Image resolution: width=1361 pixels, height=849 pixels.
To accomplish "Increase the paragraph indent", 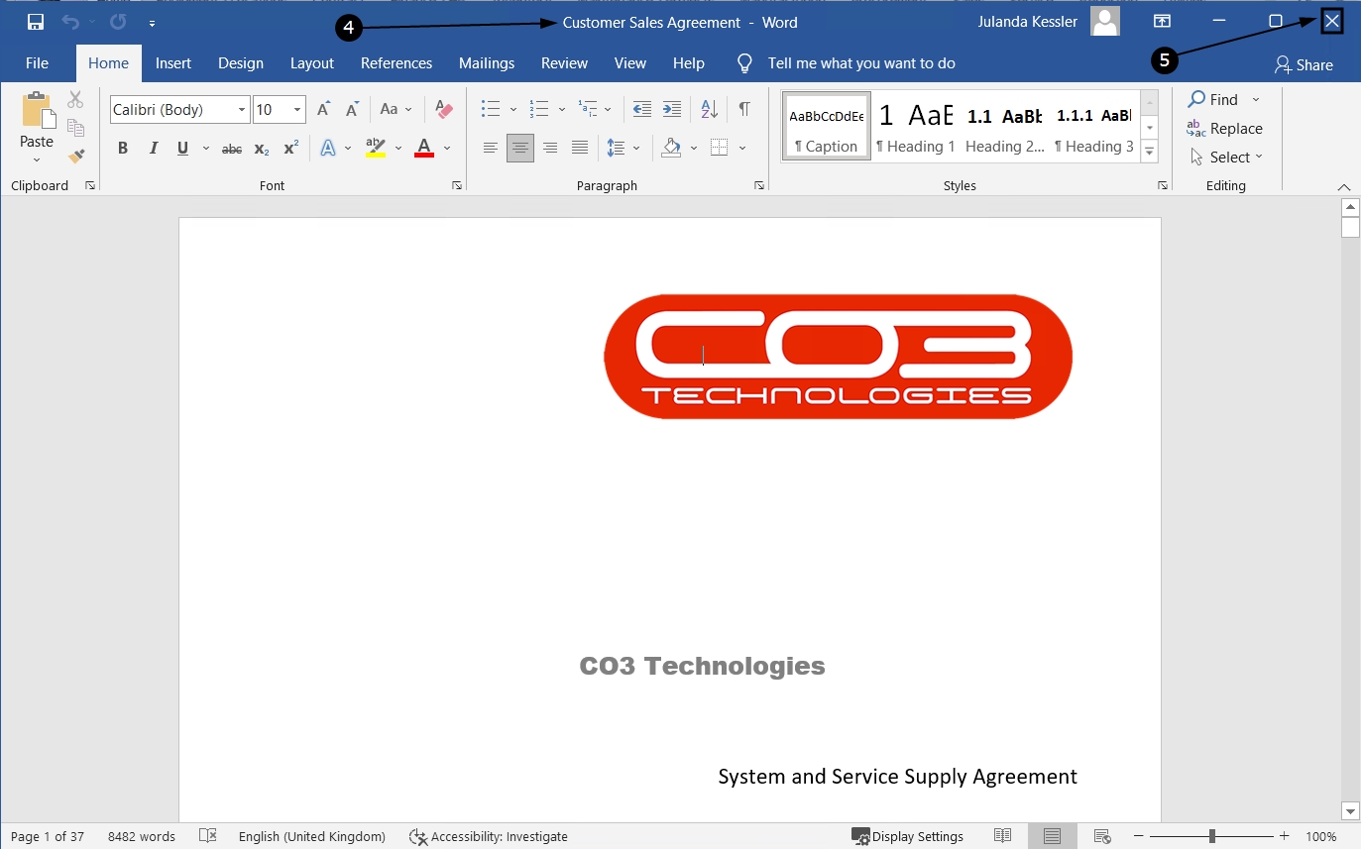I will (672, 110).
